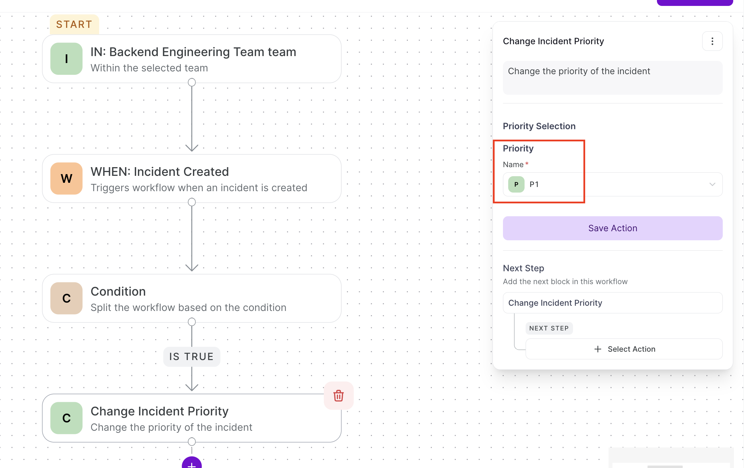This screenshot has width=744, height=468.
Task: Select the Change Incident Priority next-step item
Action: (x=613, y=303)
